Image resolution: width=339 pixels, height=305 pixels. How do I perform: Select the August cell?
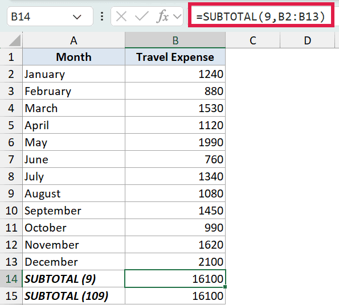73,193
